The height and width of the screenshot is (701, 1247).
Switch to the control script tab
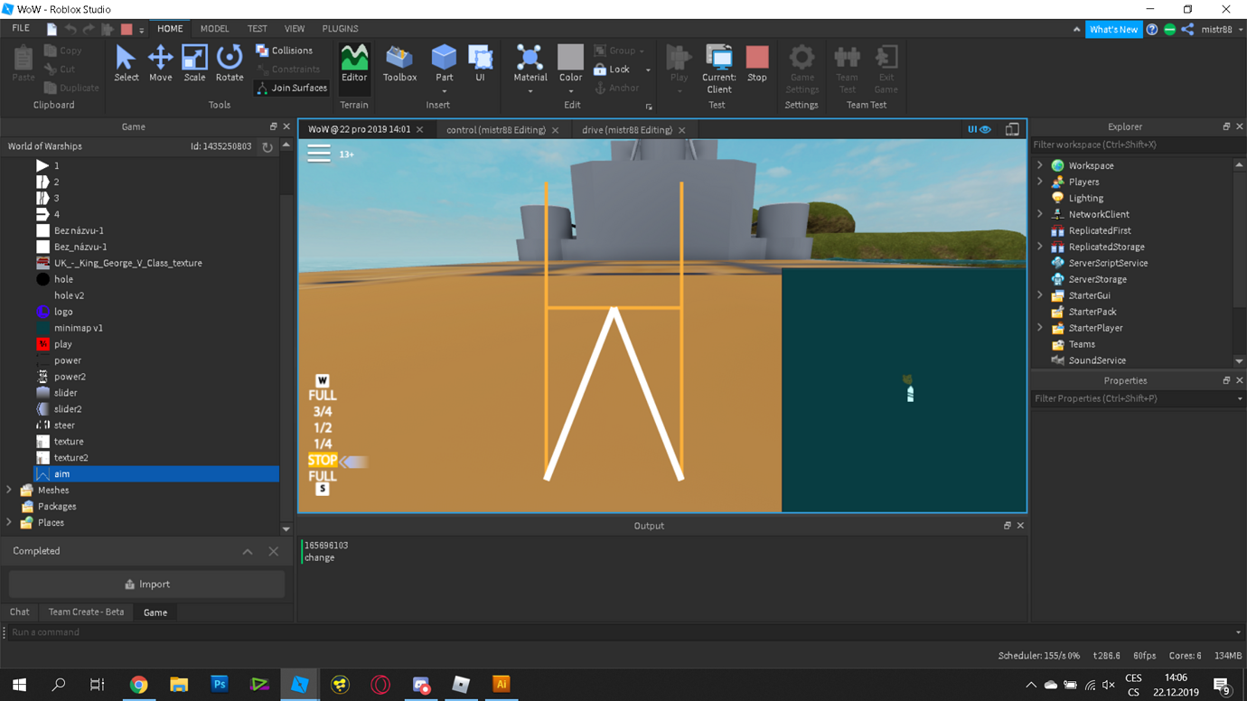pos(496,130)
